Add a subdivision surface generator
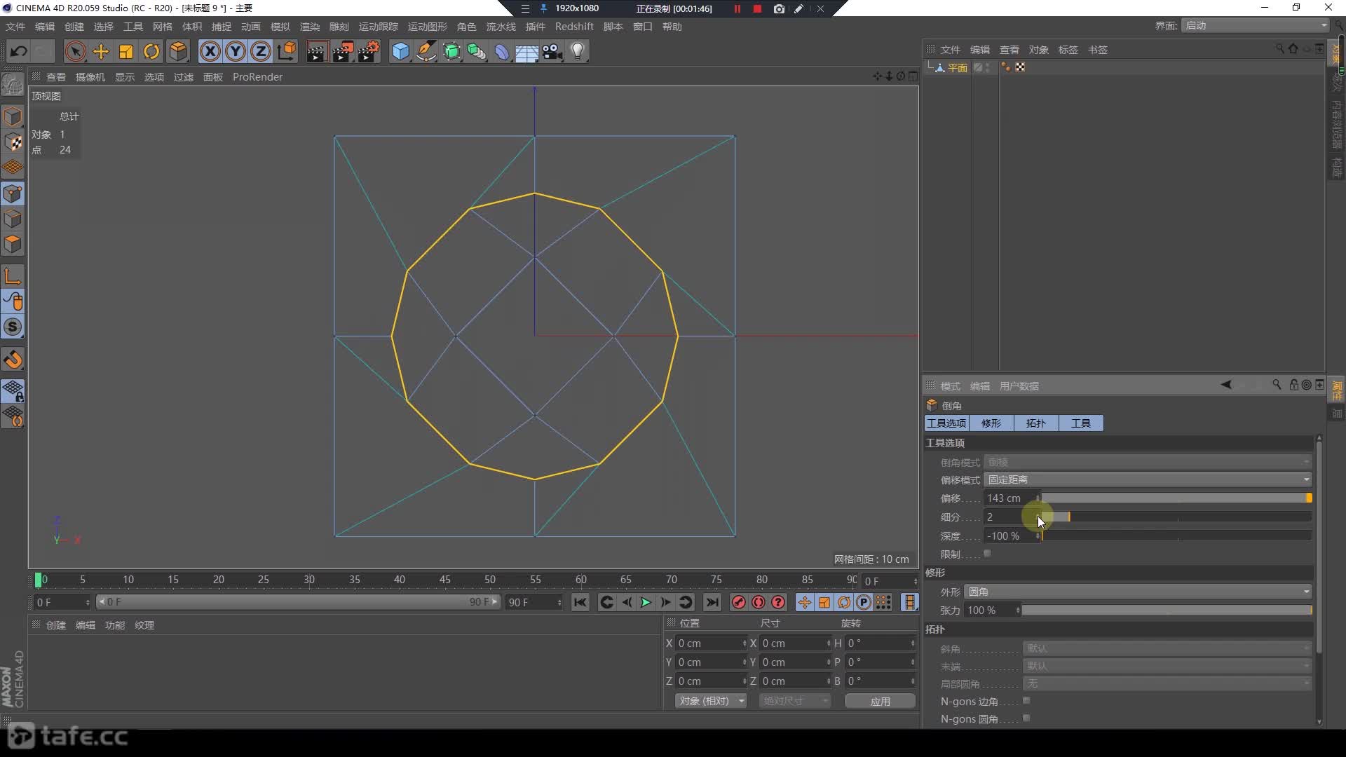The image size is (1346, 757). (451, 51)
